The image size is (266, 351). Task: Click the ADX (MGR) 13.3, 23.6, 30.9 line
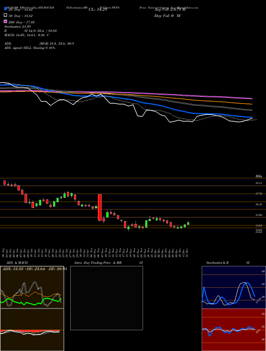39,44
